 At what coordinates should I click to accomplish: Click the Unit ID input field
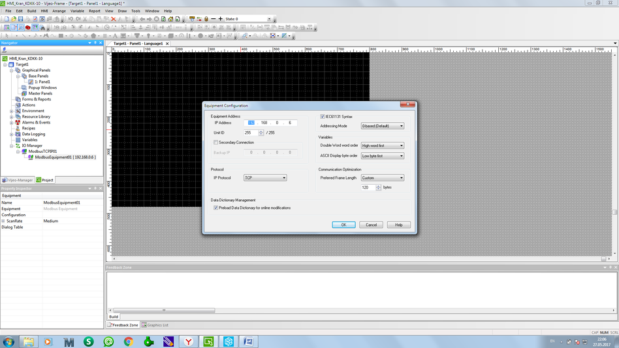pos(251,133)
